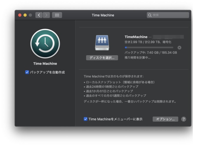The image size is (206, 146).
Task: Click Time Machineでは次のものが保存されます heading
Action: click(x=114, y=76)
